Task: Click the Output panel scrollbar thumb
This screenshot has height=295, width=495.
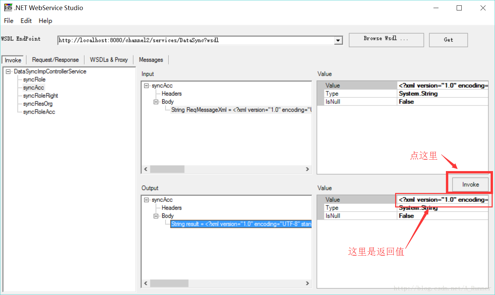Action: (169, 283)
